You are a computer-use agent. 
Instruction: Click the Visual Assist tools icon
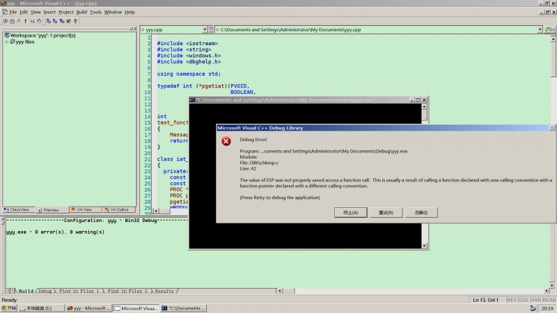(x=68, y=21)
